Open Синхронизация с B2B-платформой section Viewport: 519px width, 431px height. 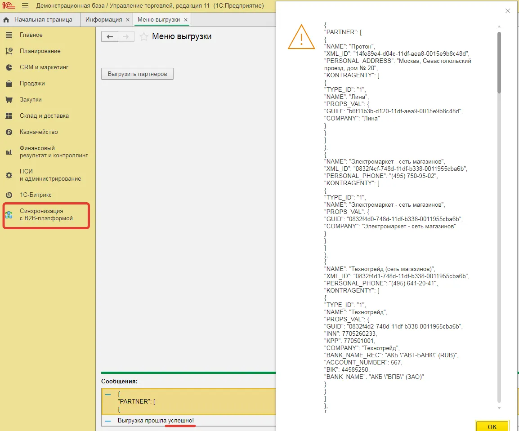tap(46, 215)
